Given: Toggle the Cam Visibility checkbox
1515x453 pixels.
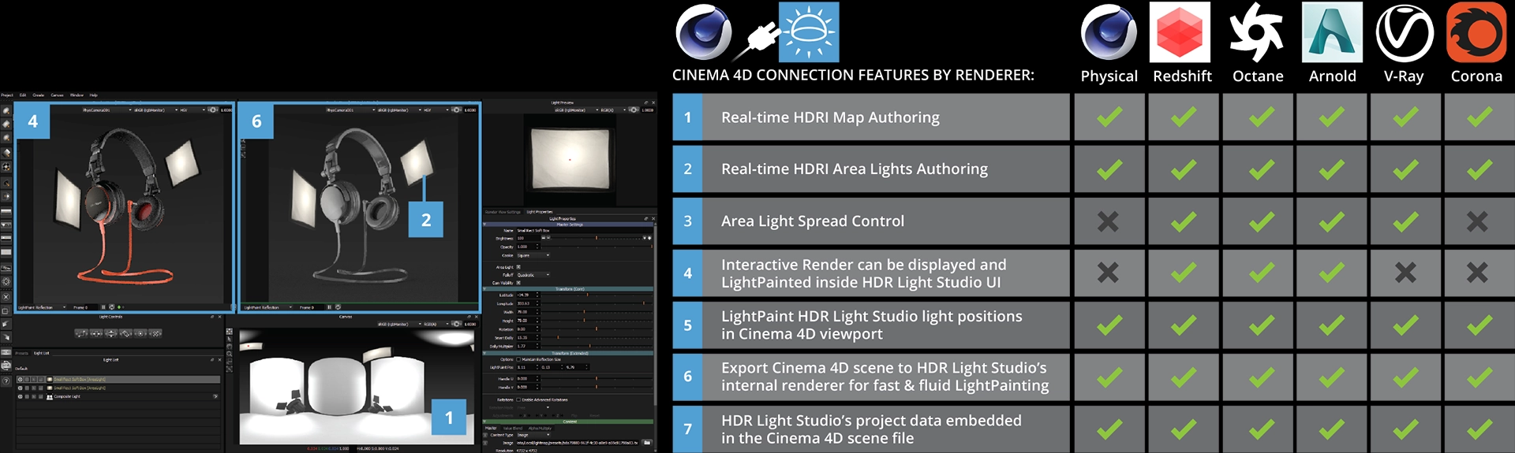Looking at the screenshot, I should [518, 283].
